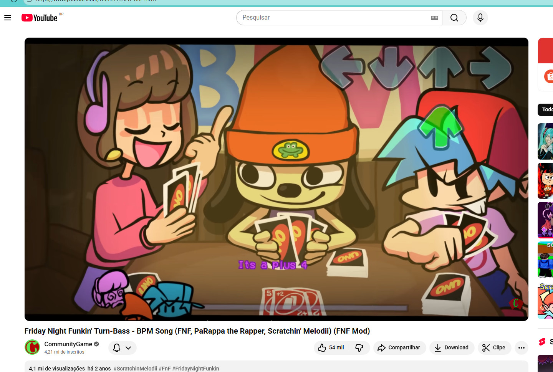Click the Compartilhar share button

tap(399, 347)
